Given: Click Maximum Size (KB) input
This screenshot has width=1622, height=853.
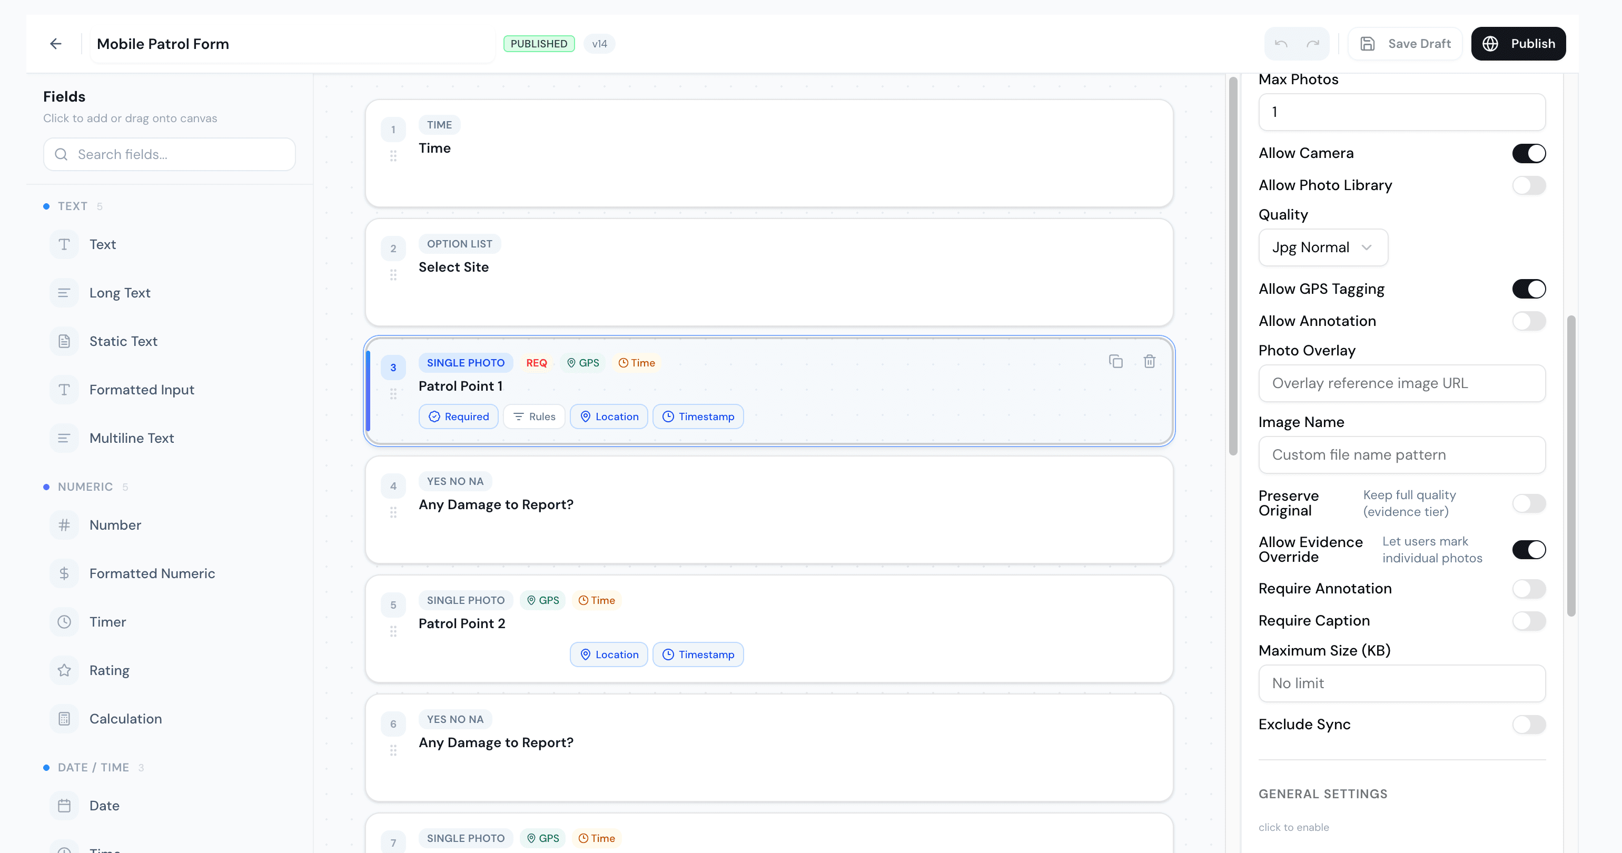Looking at the screenshot, I should tap(1402, 683).
